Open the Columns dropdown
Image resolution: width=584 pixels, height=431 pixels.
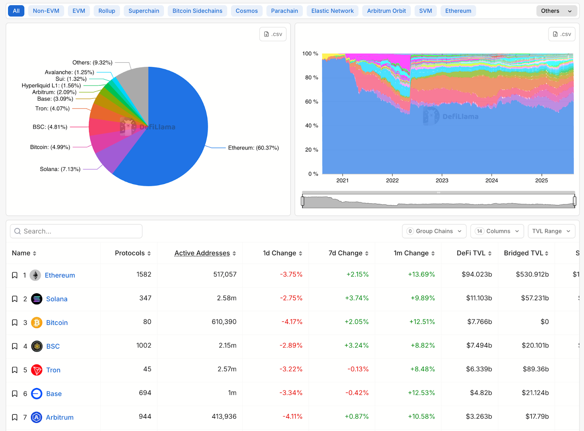[x=497, y=231]
